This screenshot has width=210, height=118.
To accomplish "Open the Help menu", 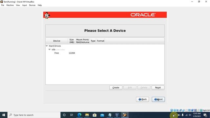I will (x=40, y=5).
